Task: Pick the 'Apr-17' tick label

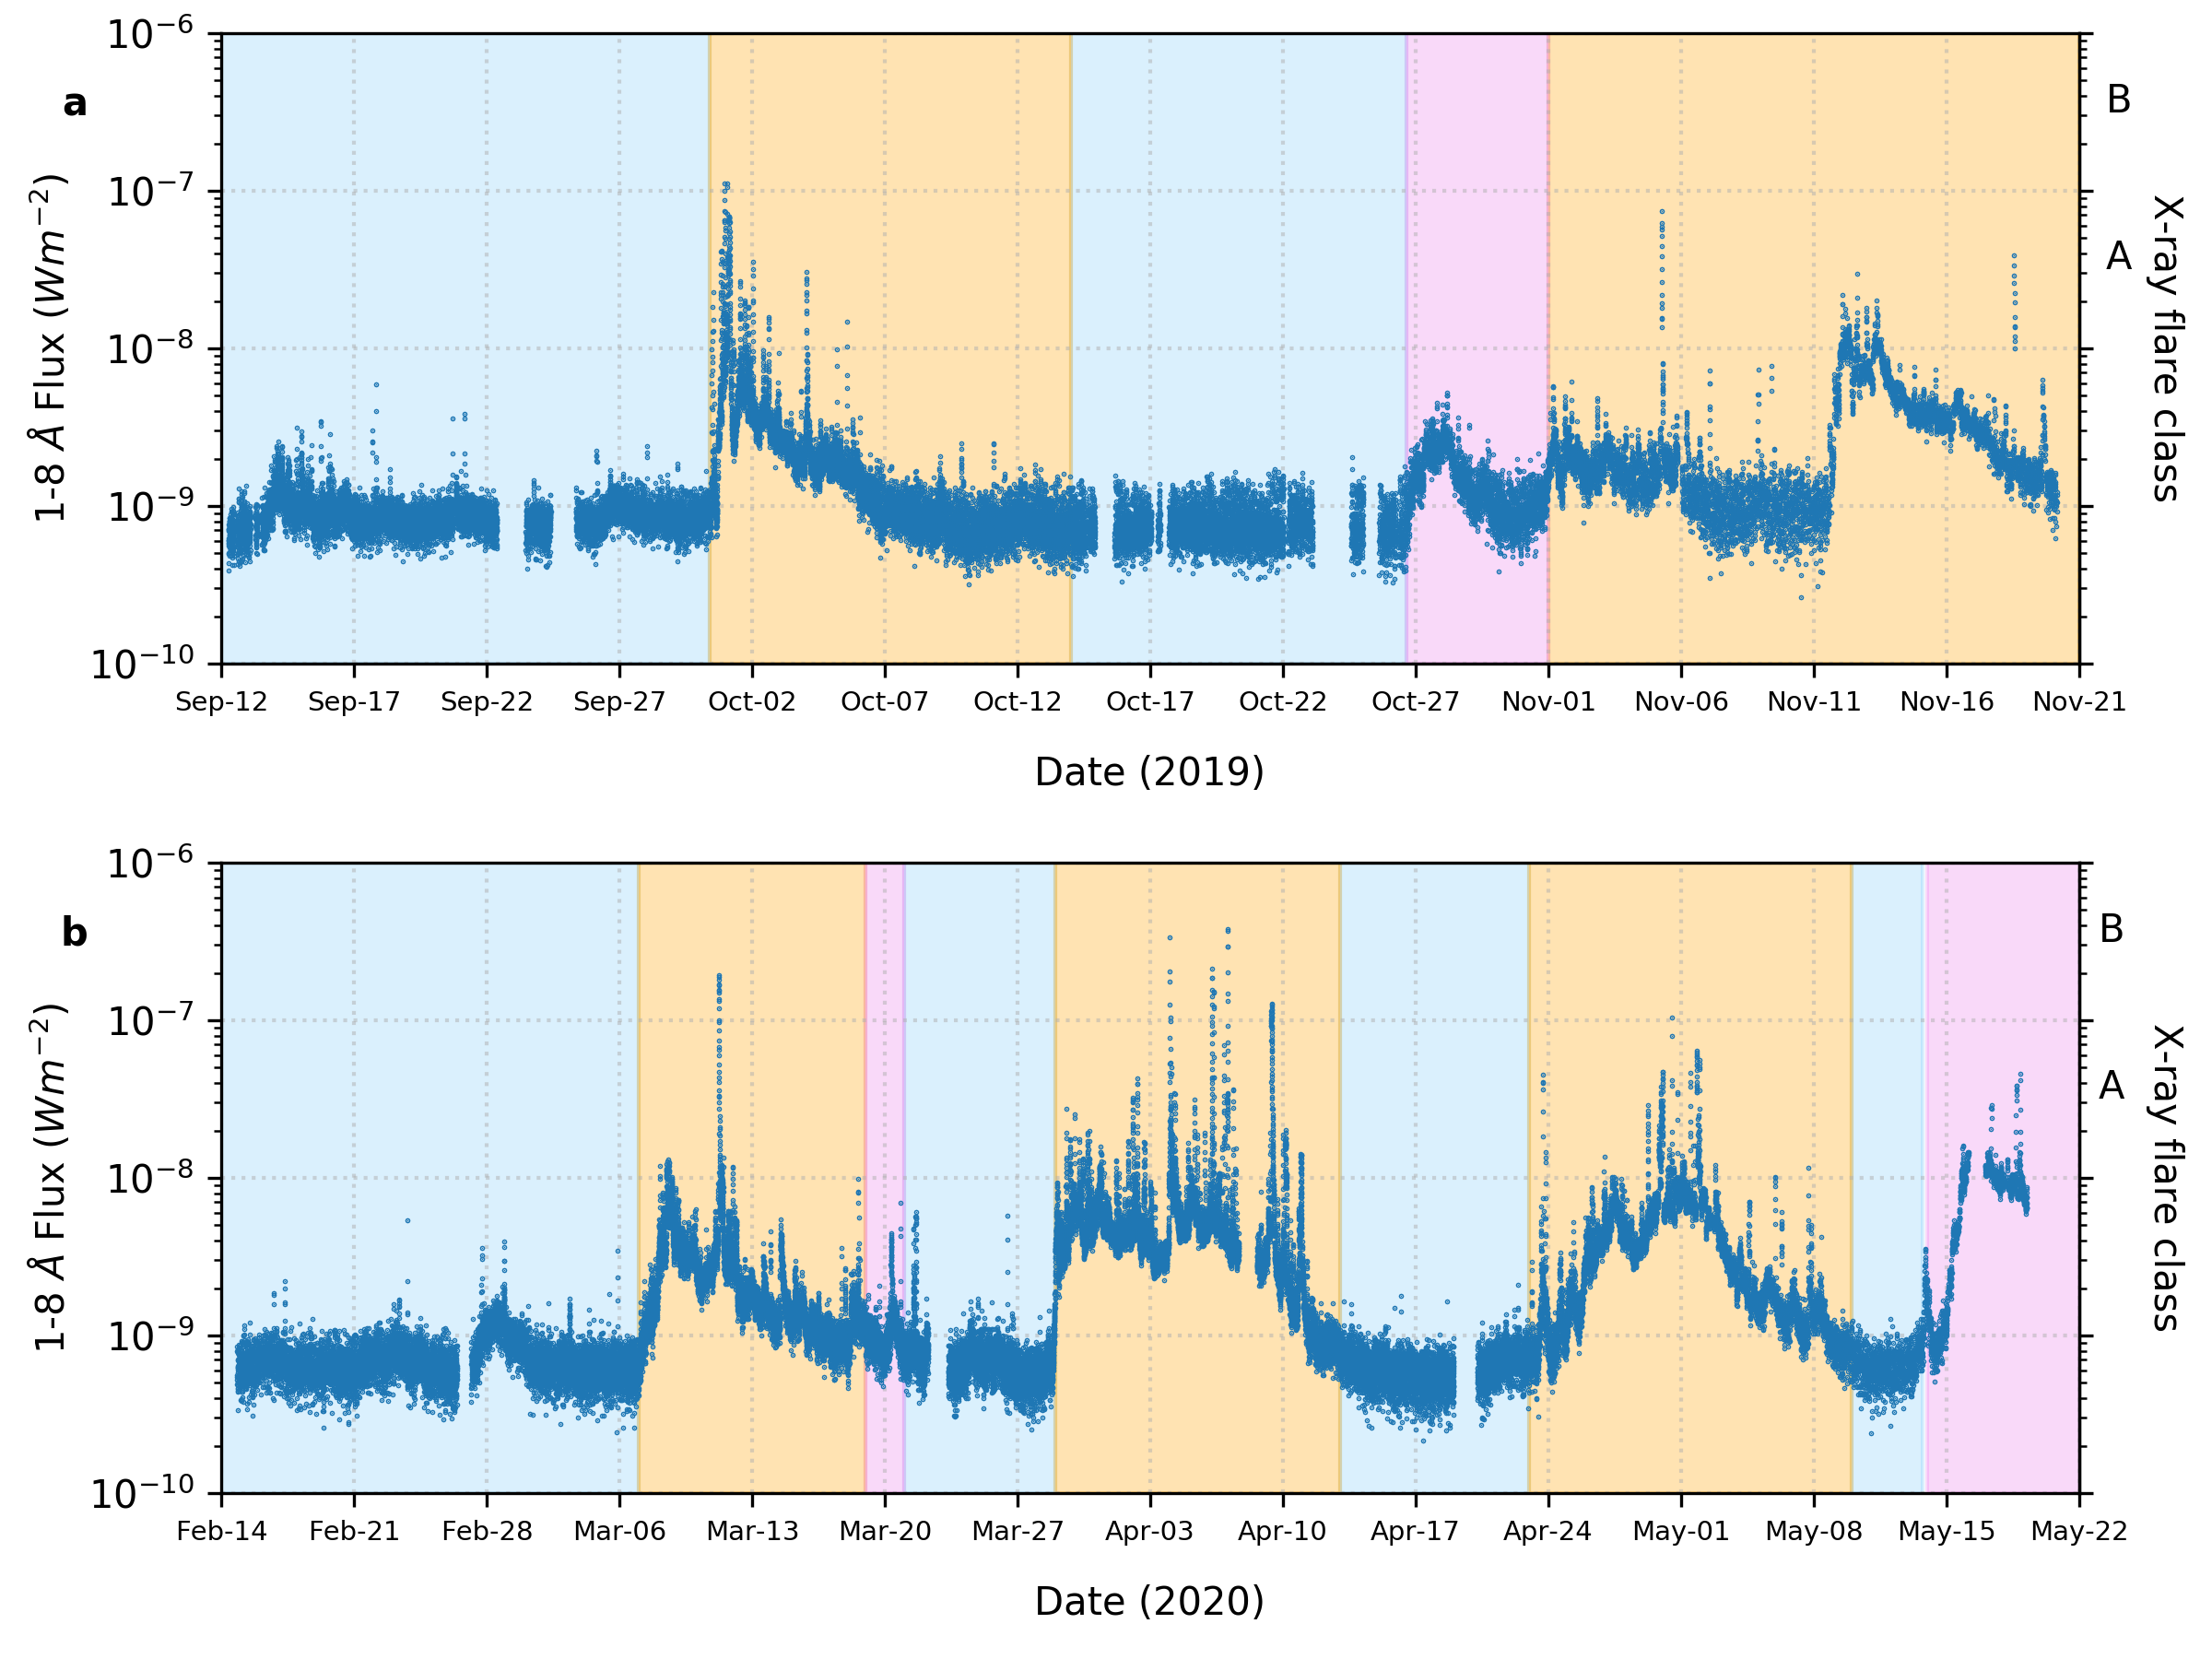Action: tap(1415, 1532)
